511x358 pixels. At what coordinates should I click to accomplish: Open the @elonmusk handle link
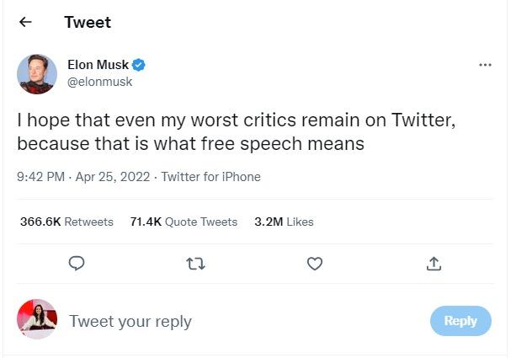click(99, 82)
